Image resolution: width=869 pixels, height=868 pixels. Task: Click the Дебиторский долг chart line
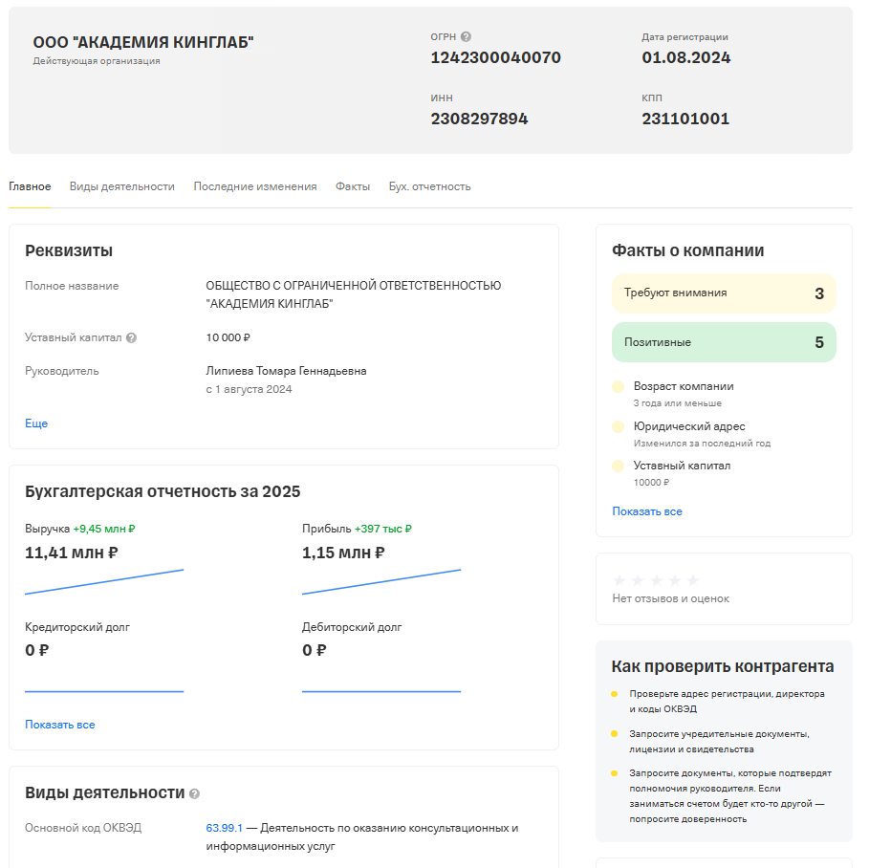click(x=381, y=691)
